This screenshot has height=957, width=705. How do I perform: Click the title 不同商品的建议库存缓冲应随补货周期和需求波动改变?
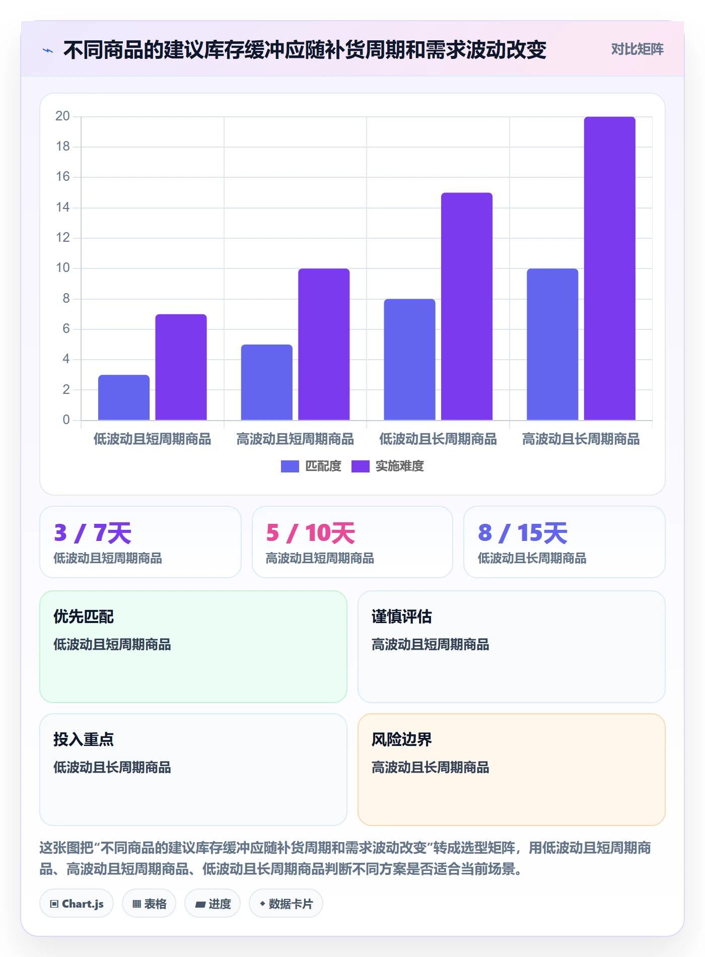pyautogui.click(x=305, y=50)
